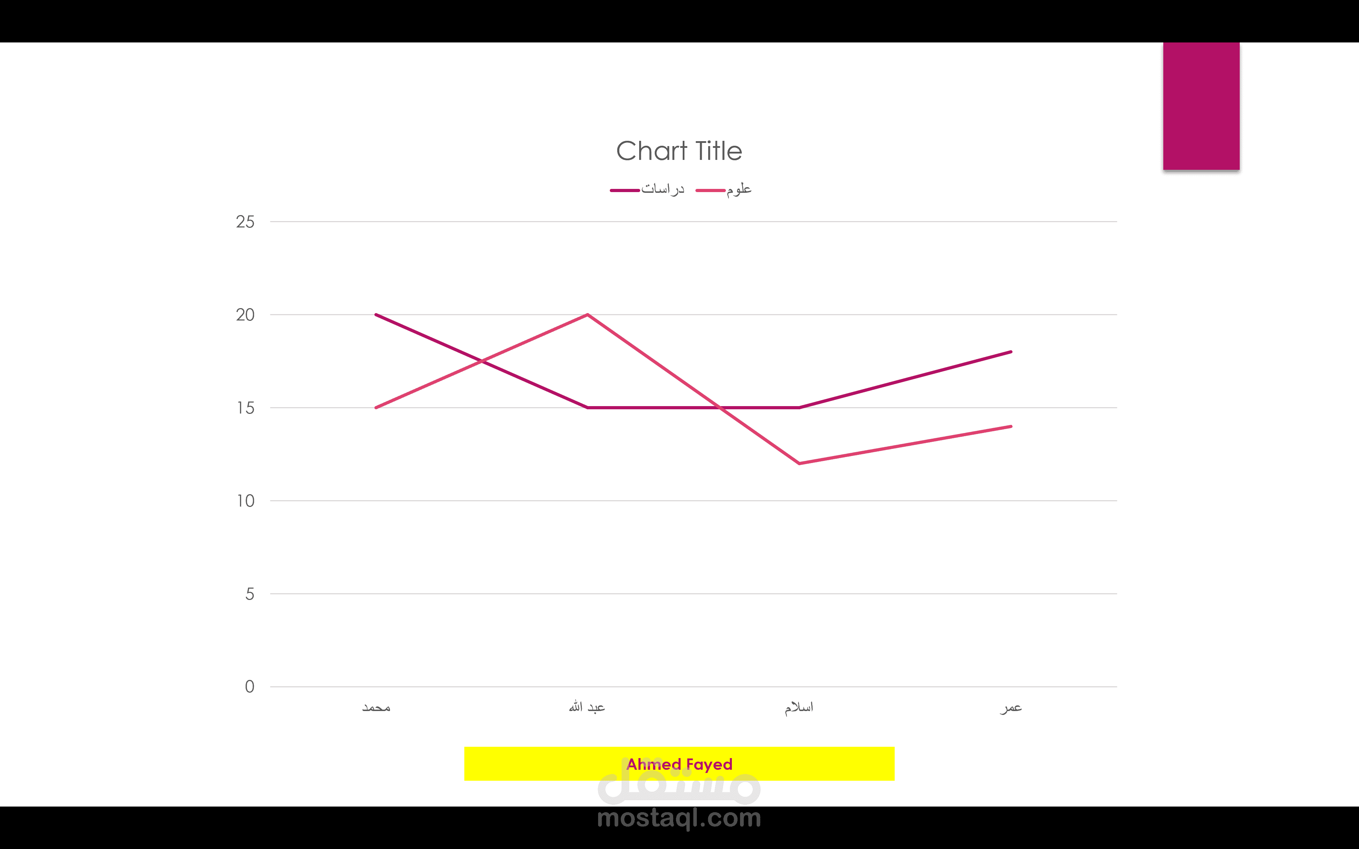Click the pink علوم legend line marker
1359x849 pixels.
(710, 190)
